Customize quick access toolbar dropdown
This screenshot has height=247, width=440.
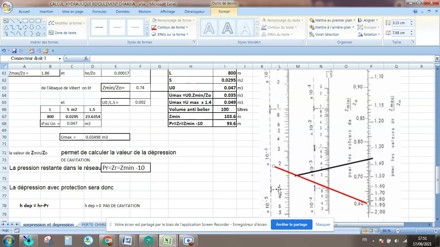[x=53, y=51]
